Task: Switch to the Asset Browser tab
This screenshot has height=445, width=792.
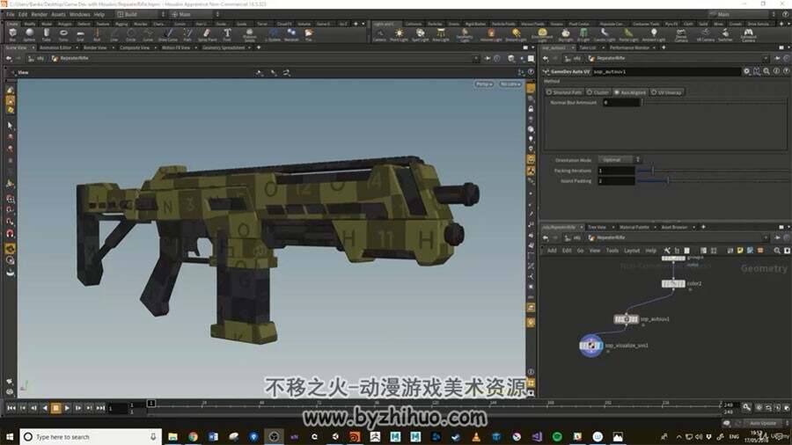Action: (x=674, y=227)
